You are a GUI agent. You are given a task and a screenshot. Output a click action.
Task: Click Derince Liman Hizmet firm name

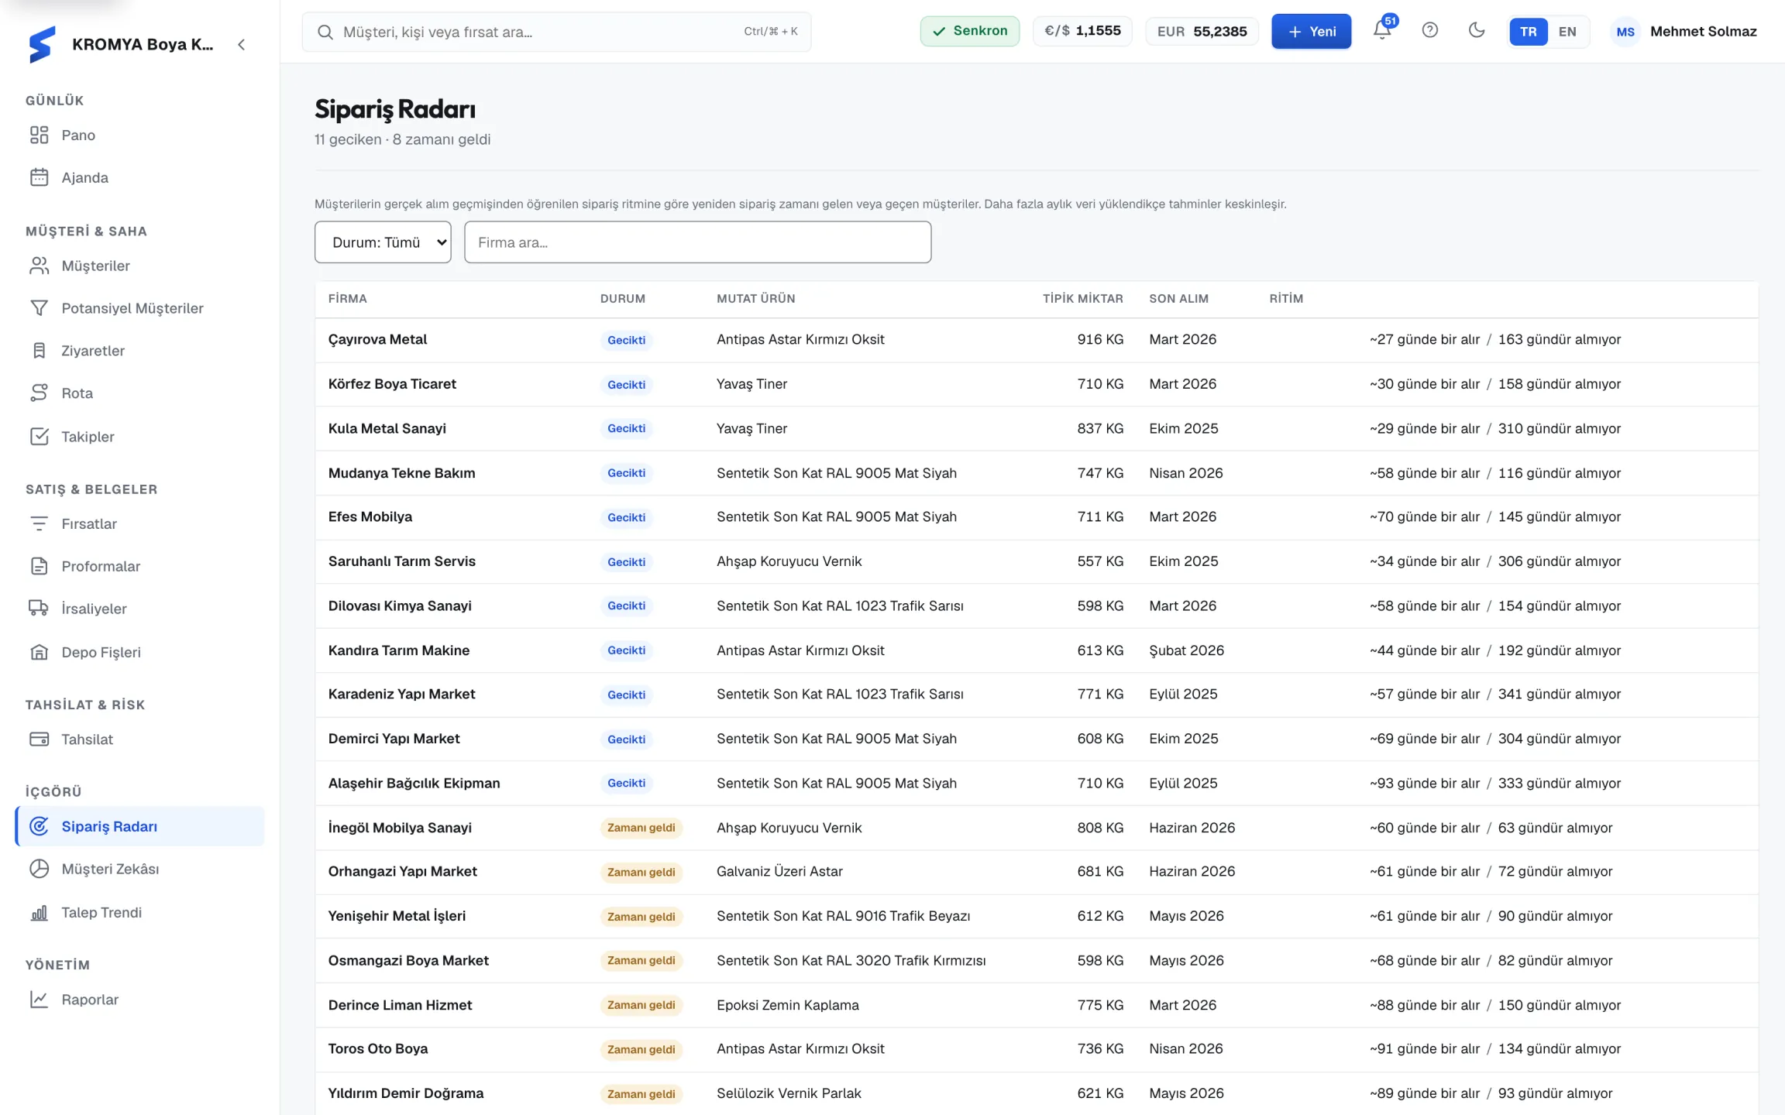click(401, 1005)
